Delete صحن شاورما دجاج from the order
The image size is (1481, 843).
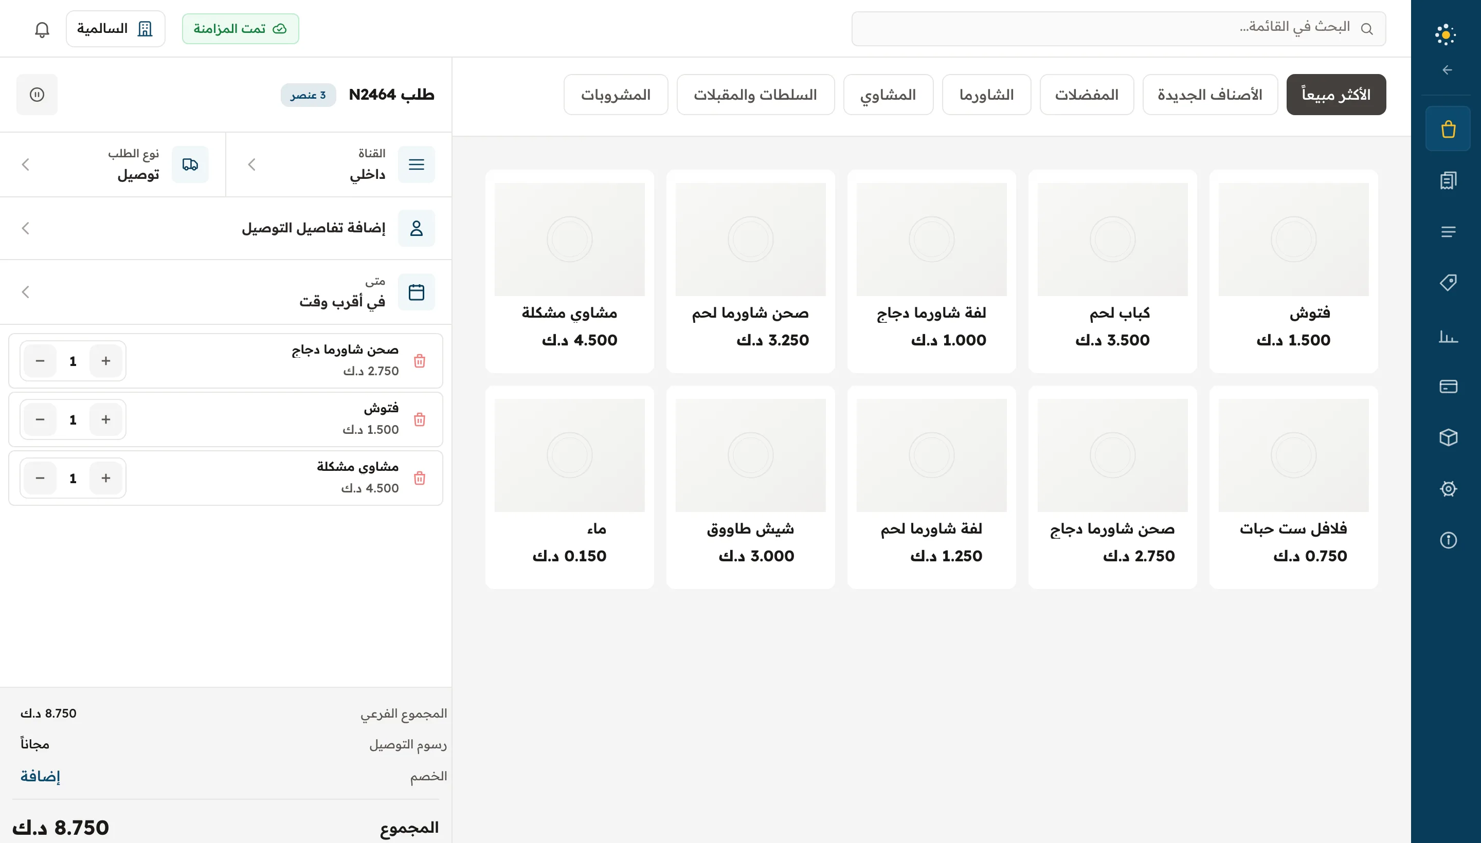coord(419,361)
